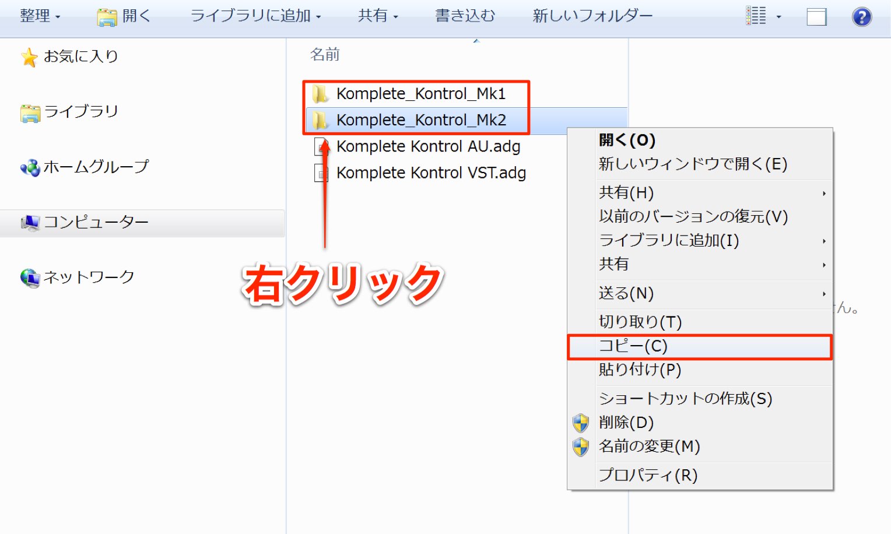Screen dimensions: 891x534
Task: Choose 貼り付け(P) in the context menu
Action: pyautogui.click(x=700, y=370)
